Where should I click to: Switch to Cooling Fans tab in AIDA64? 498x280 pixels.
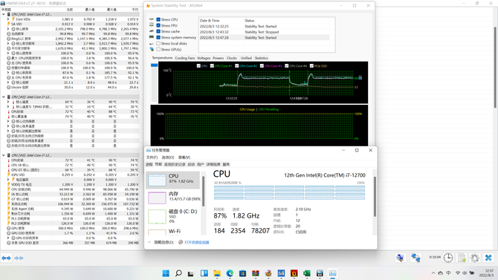point(185,58)
